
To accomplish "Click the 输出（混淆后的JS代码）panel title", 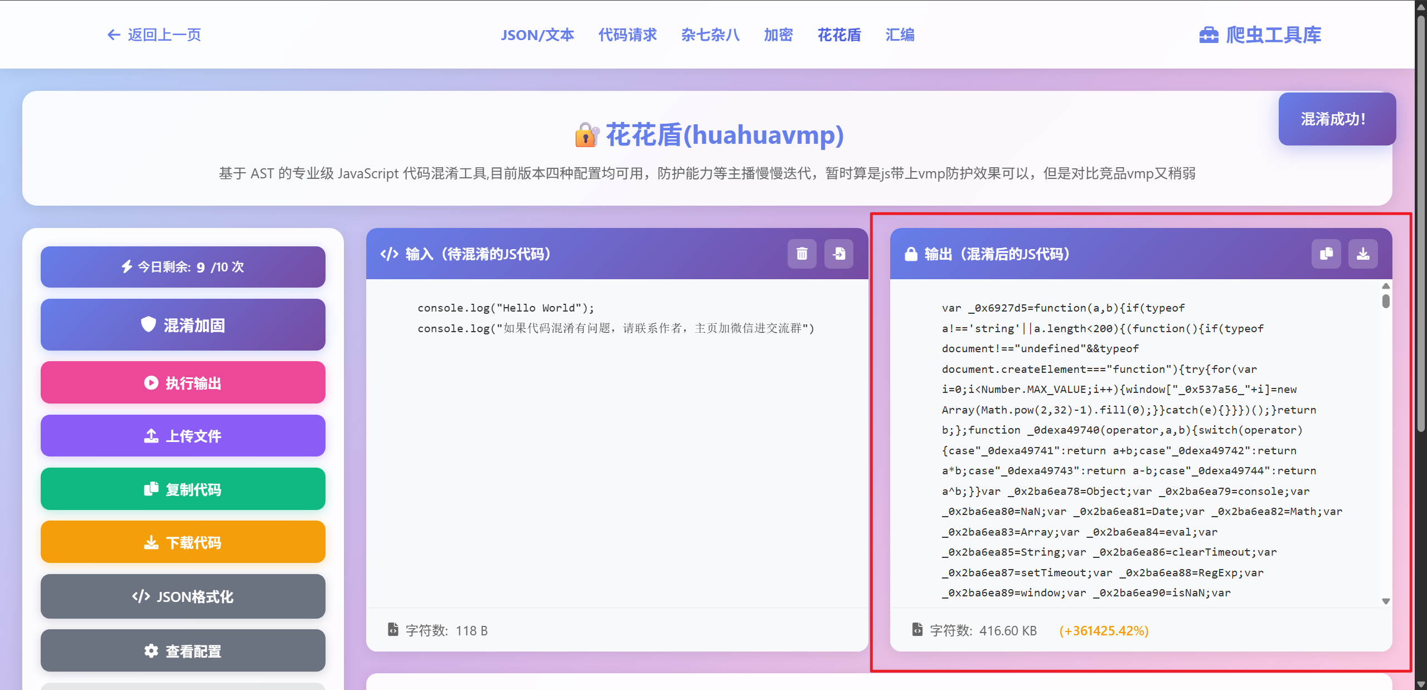I will pos(997,254).
